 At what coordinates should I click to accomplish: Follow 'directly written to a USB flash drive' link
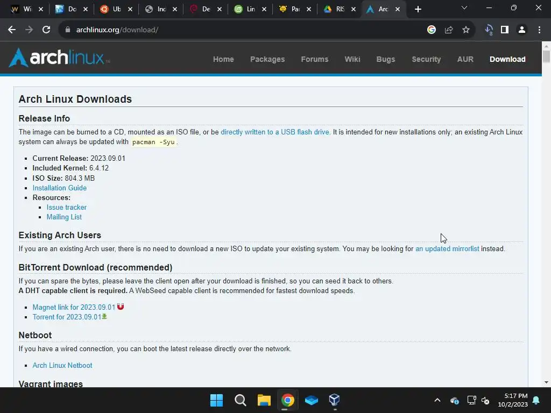pos(275,132)
